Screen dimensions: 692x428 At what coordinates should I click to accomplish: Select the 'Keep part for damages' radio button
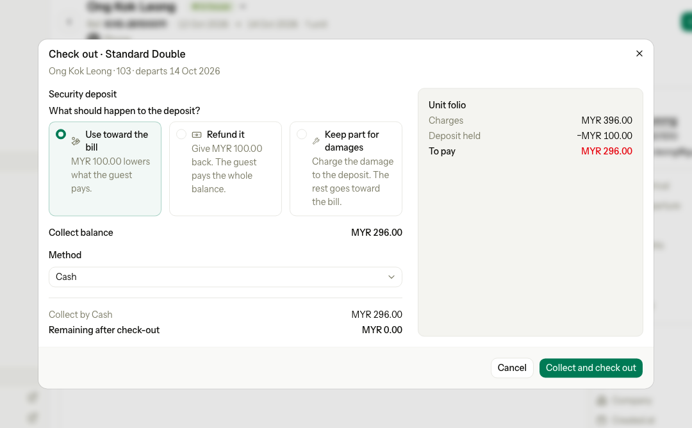point(301,134)
